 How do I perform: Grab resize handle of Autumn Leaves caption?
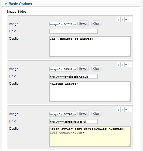click(x=128, y=99)
